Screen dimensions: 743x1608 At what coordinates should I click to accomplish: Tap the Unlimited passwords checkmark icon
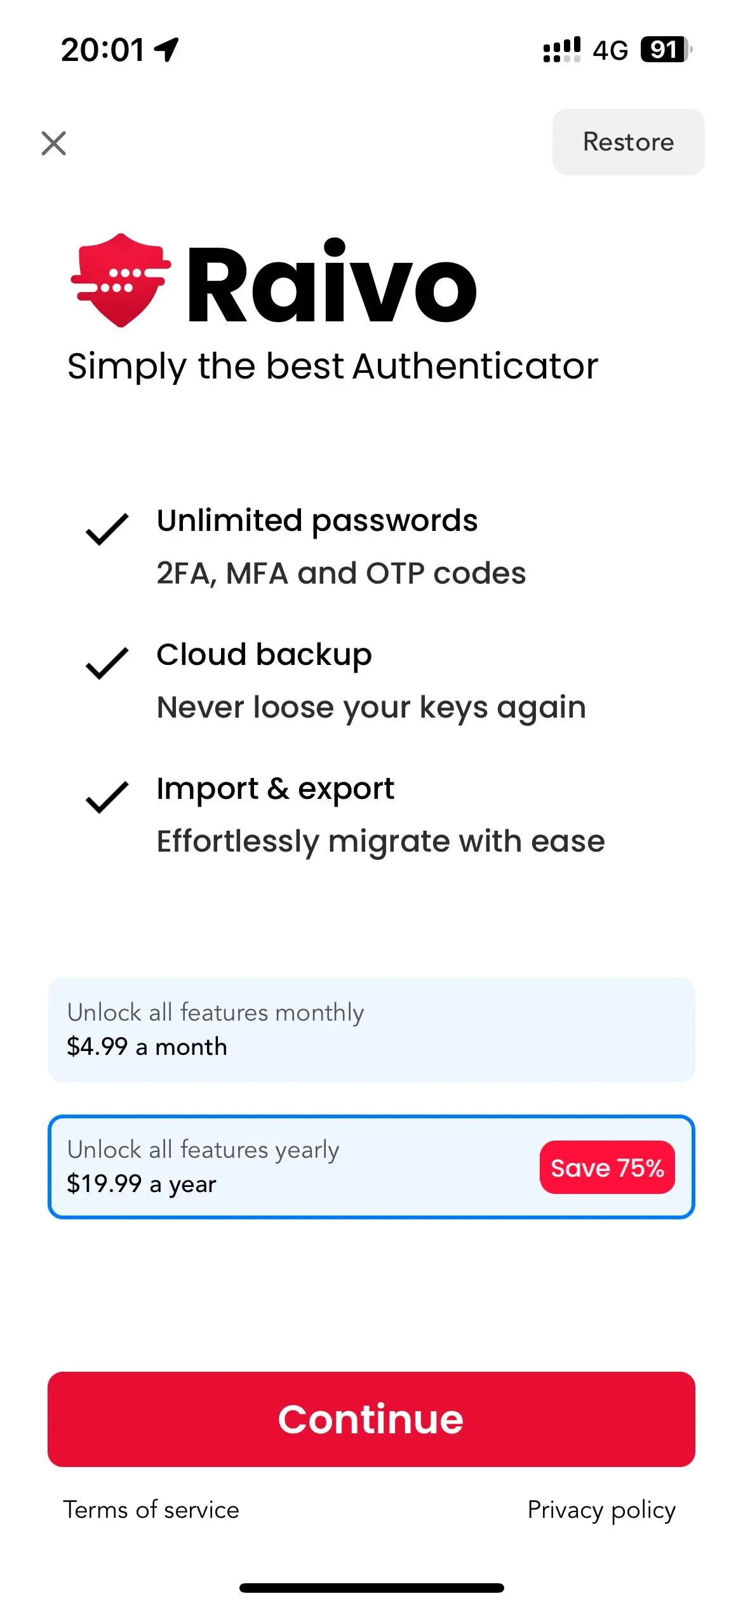(107, 529)
